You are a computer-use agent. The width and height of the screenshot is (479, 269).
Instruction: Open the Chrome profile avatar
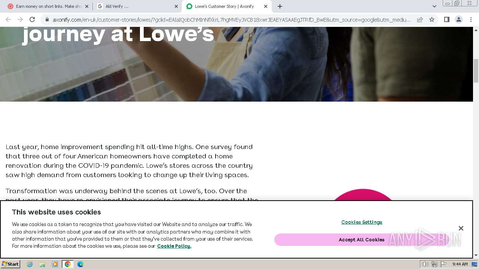459,19
